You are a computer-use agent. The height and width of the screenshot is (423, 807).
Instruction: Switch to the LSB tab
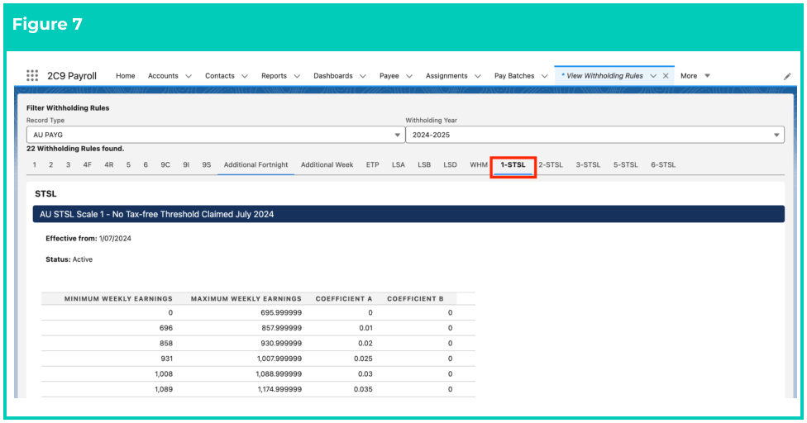click(x=424, y=165)
